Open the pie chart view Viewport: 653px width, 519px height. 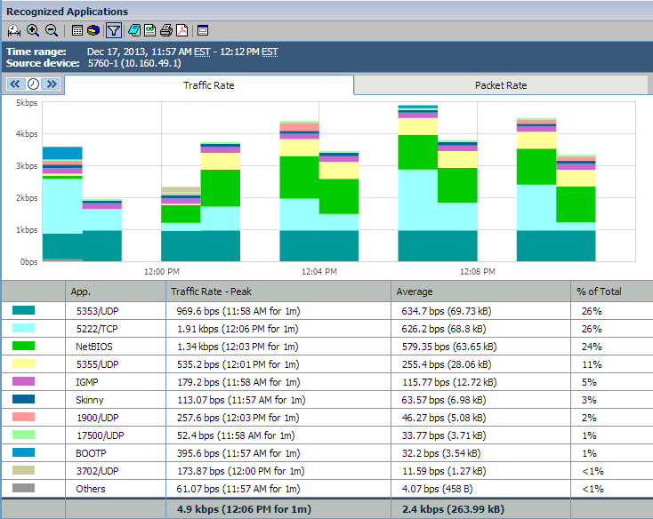point(93,30)
